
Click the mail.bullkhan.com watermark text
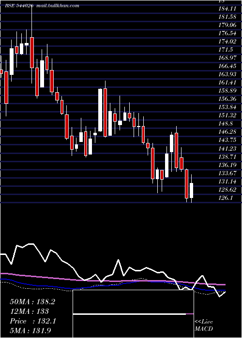(58, 6)
